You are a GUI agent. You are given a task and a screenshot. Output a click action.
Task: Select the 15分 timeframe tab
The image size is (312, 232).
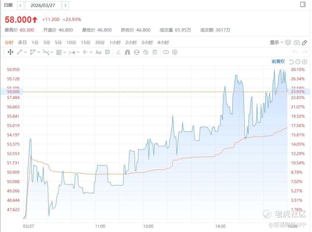85,43
